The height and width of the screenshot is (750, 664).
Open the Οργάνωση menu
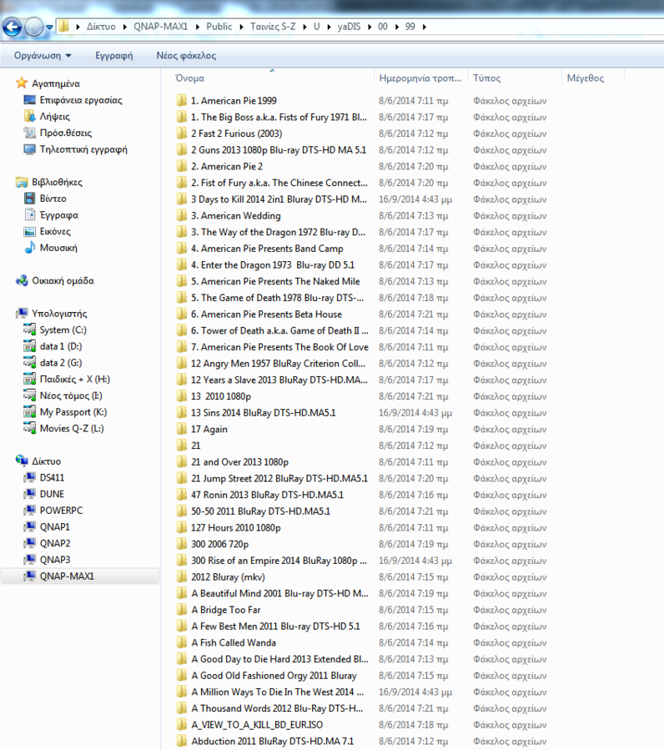[43, 56]
